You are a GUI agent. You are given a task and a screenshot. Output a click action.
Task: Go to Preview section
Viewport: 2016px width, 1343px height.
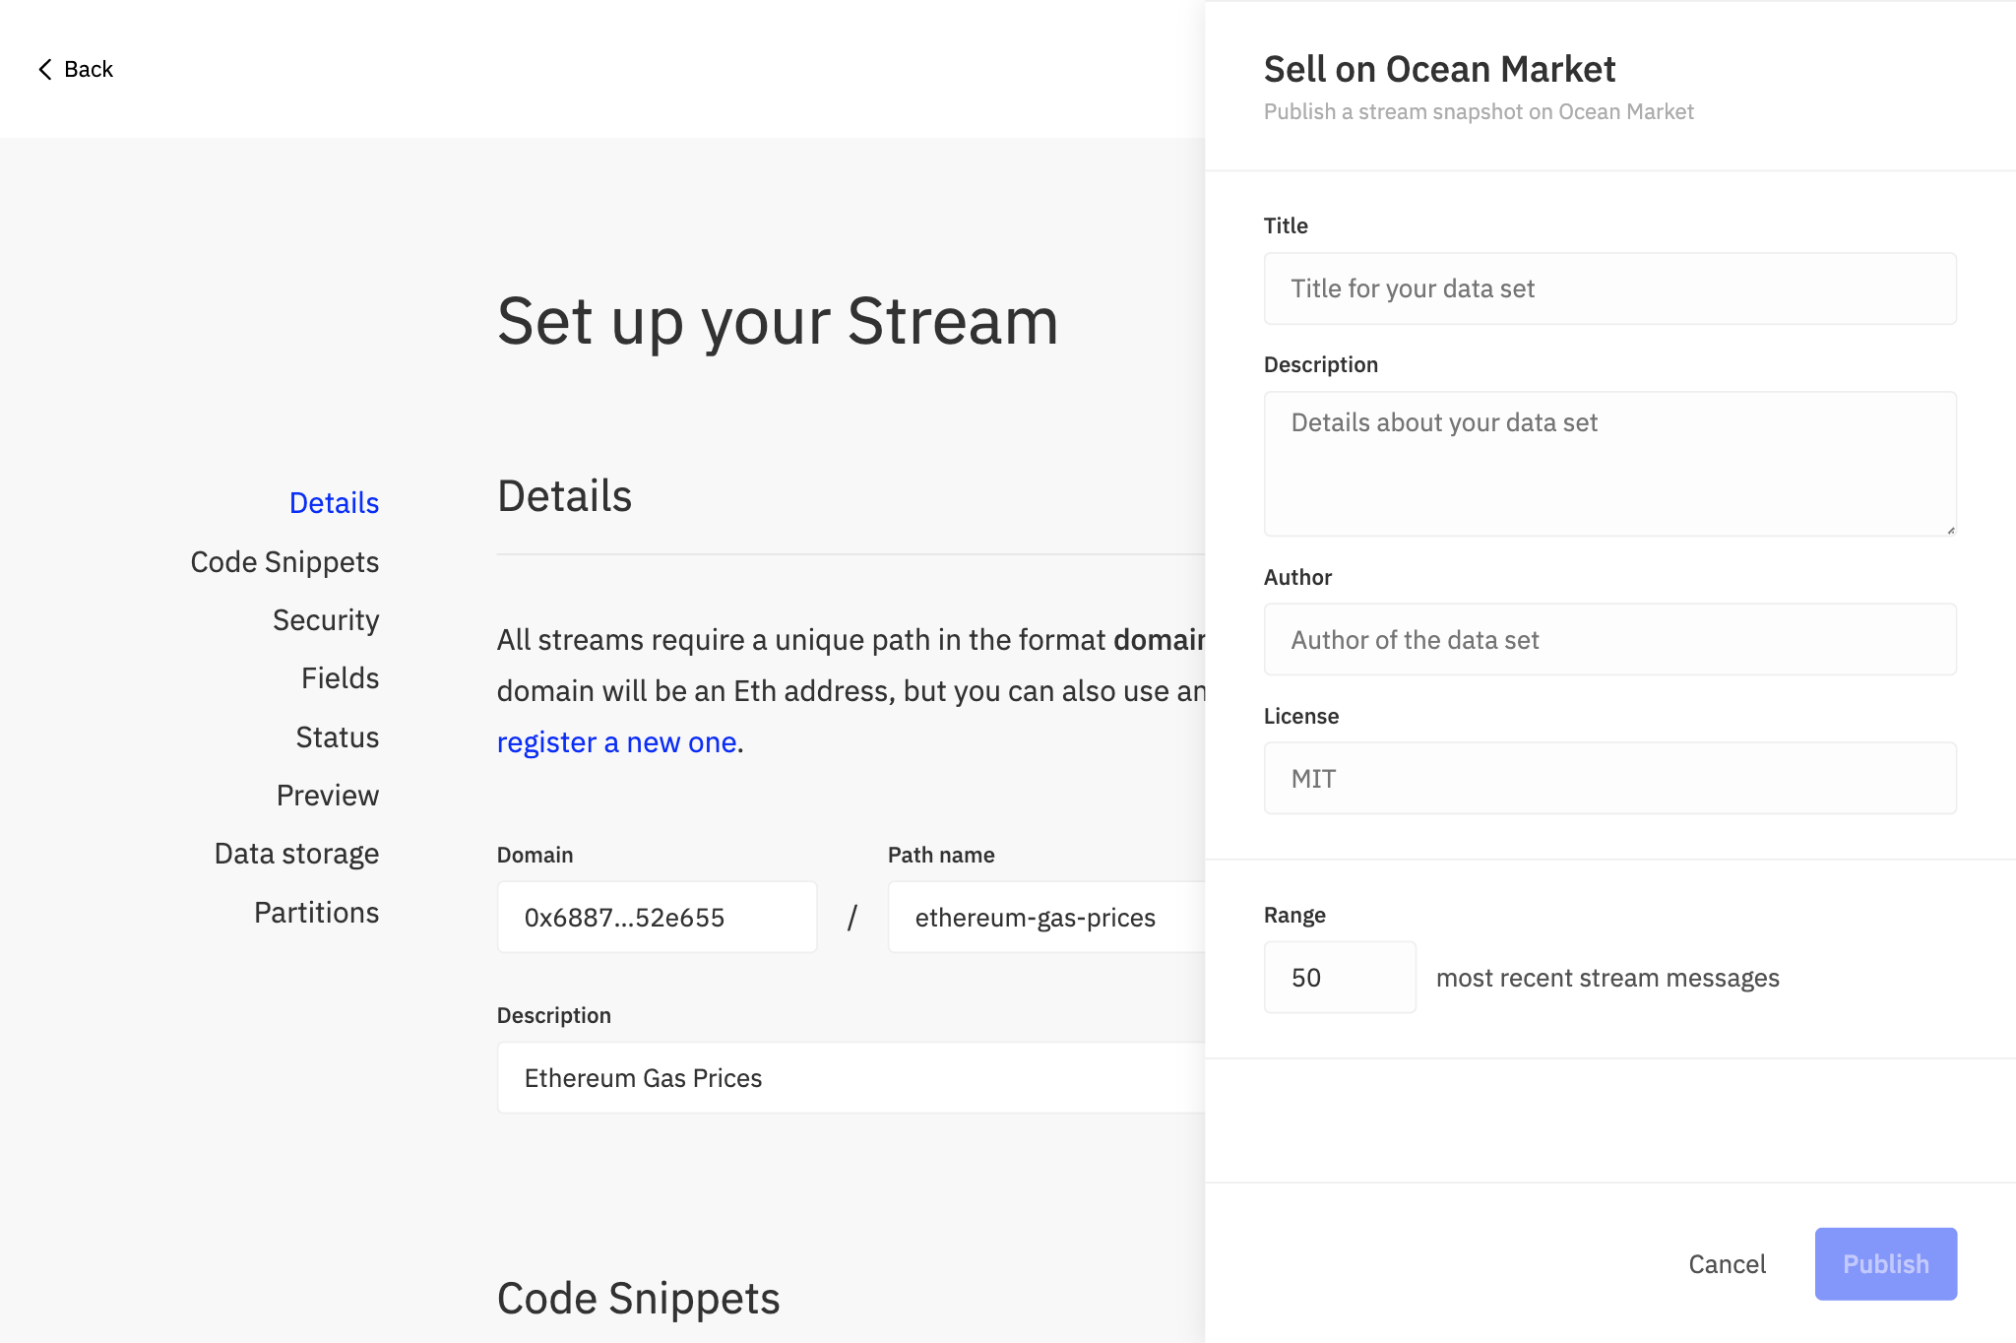pos(327,796)
